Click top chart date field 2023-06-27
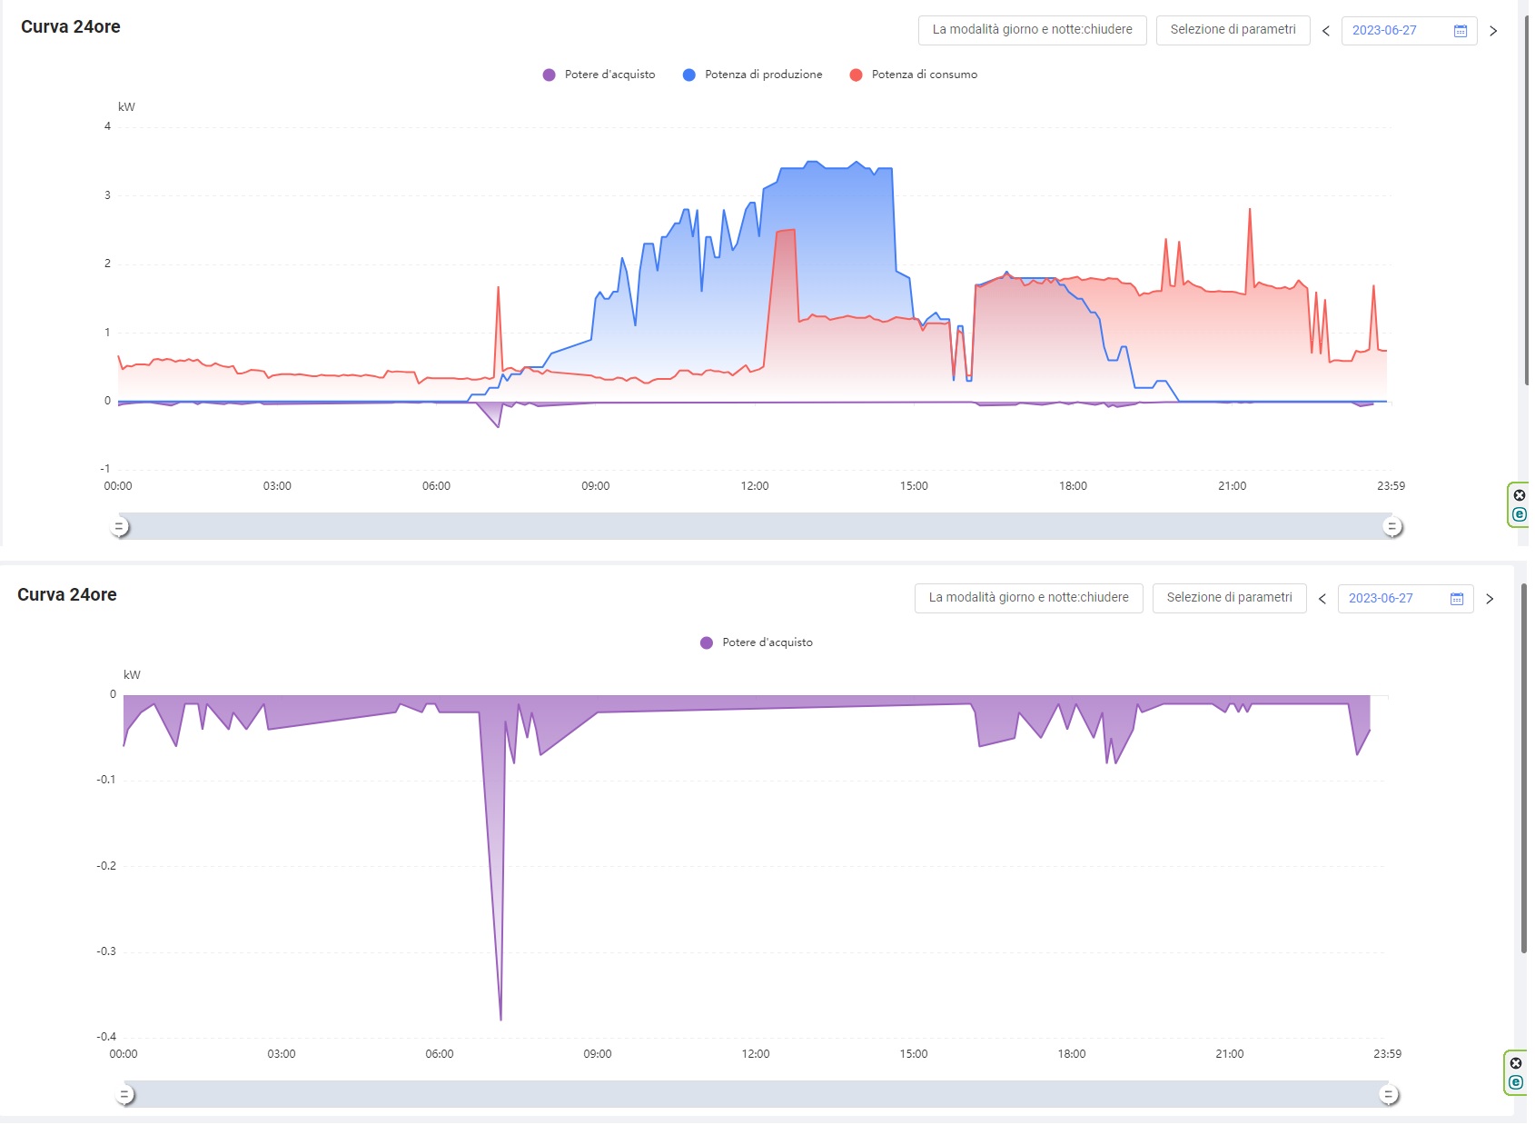Image resolution: width=1535 pixels, height=1125 pixels. (x=1409, y=31)
